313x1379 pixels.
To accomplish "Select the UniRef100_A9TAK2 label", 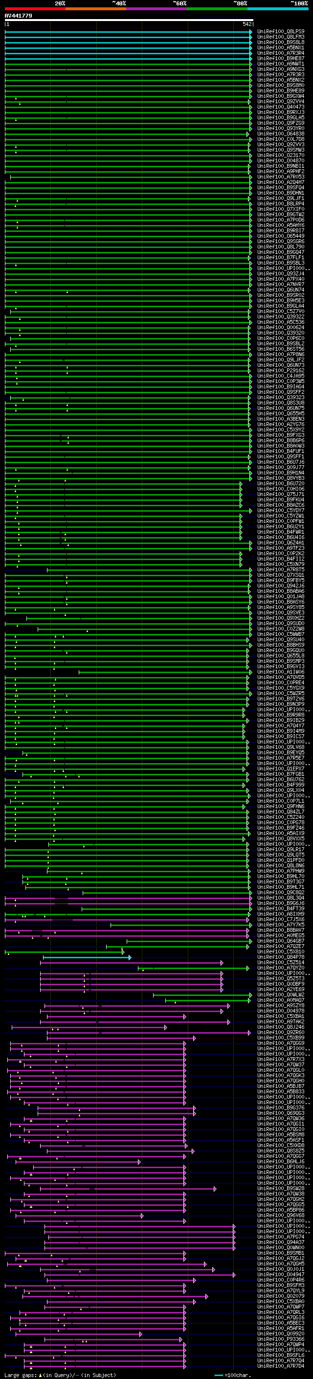I will pyautogui.click(x=281, y=1022).
